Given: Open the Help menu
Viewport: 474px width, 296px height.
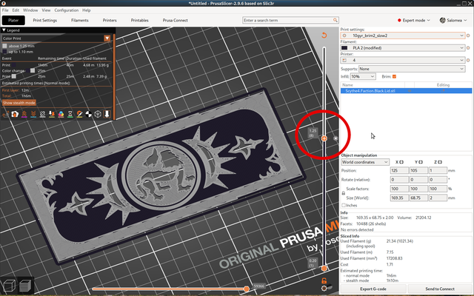Looking at the screenshot, I should 87,10.
